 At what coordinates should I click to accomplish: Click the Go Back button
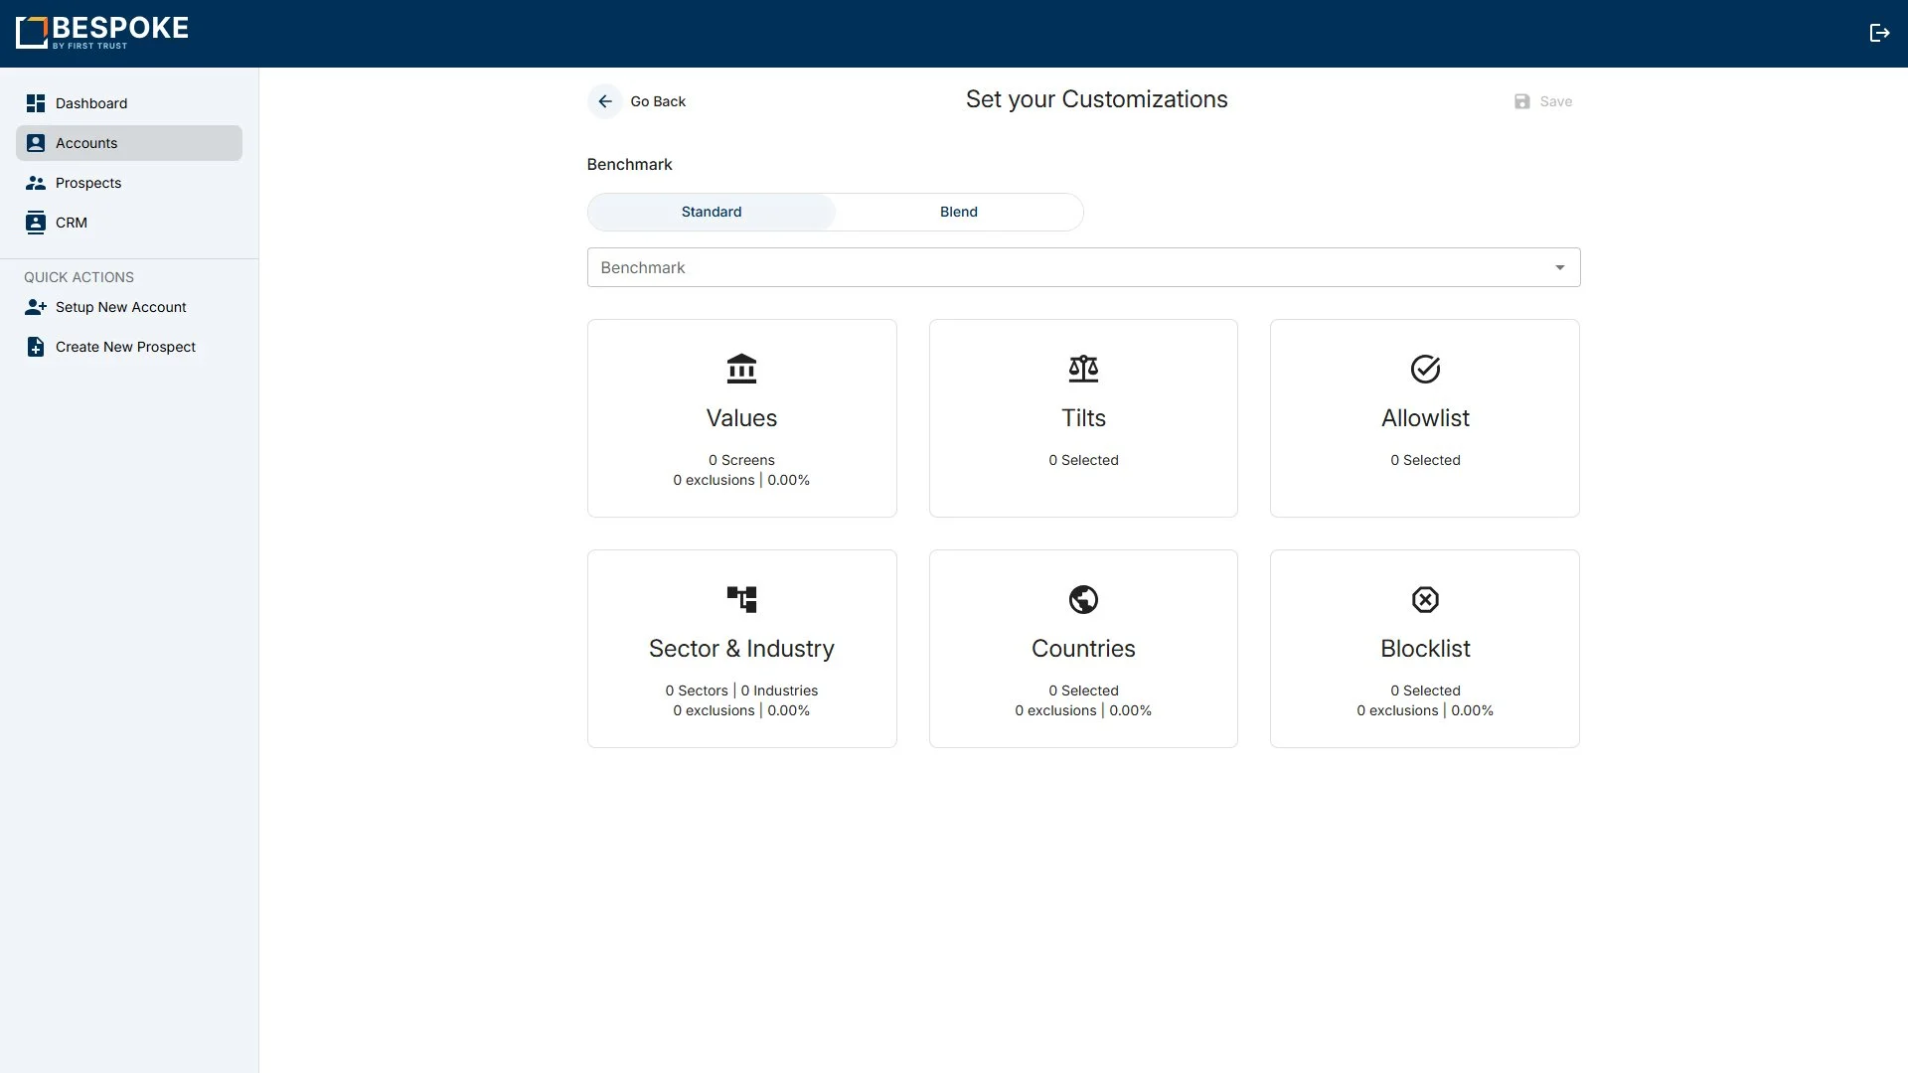coord(637,100)
